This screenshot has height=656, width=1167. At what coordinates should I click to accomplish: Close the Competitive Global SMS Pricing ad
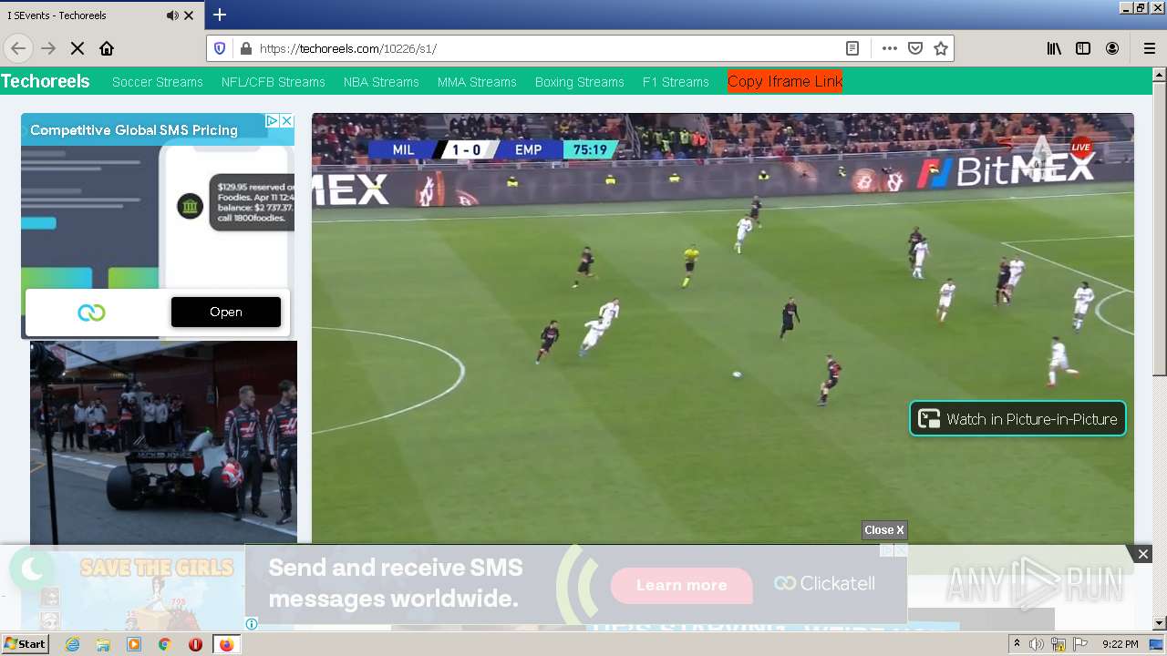pyautogui.click(x=286, y=120)
